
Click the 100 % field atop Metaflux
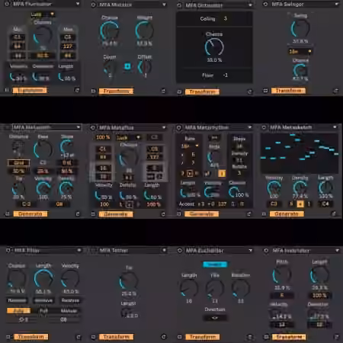[x=103, y=137]
